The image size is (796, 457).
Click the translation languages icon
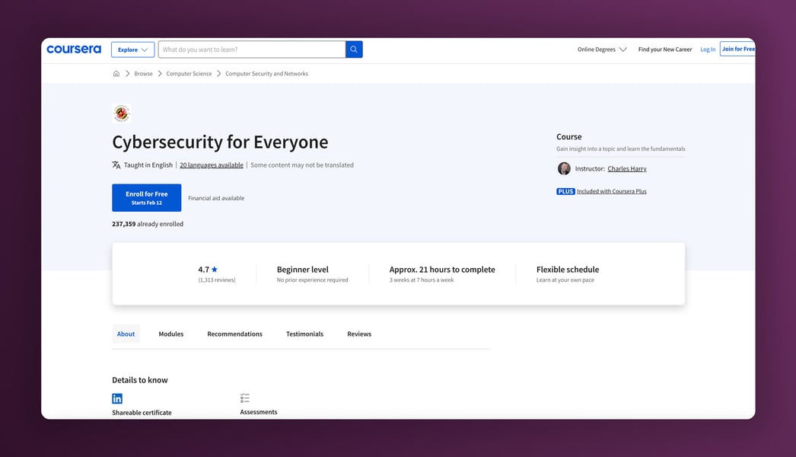[116, 165]
